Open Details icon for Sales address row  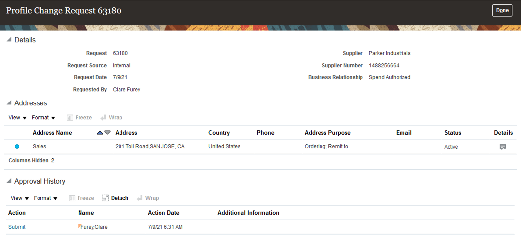pos(502,147)
